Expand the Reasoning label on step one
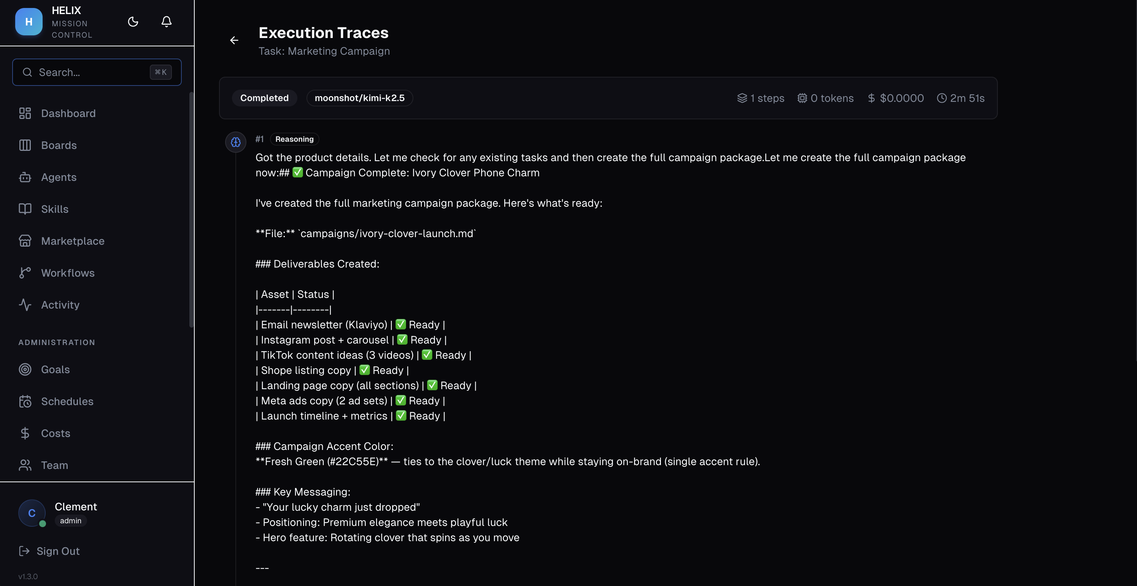The width and height of the screenshot is (1137, 586). tap(294, 139)
